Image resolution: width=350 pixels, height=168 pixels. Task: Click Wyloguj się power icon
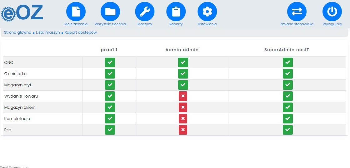pyautogui.click(x=332, y=12)
